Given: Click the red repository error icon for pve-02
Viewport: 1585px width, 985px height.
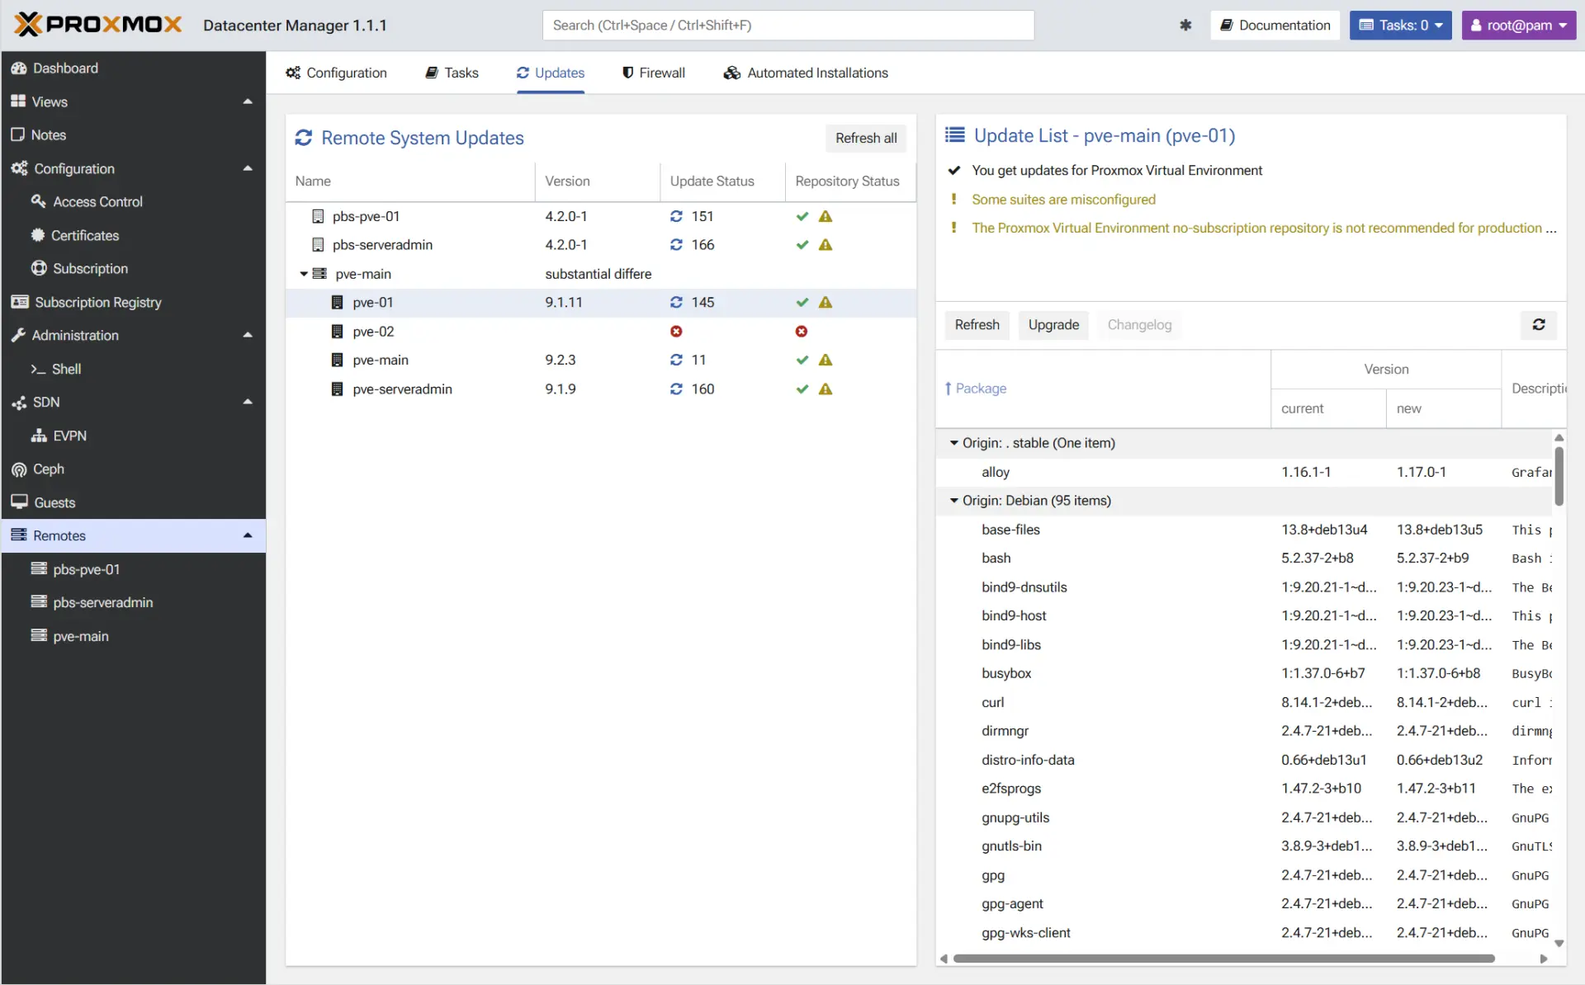Looking at the screenshot, I should pyautogui.click(x=802, y=332).
